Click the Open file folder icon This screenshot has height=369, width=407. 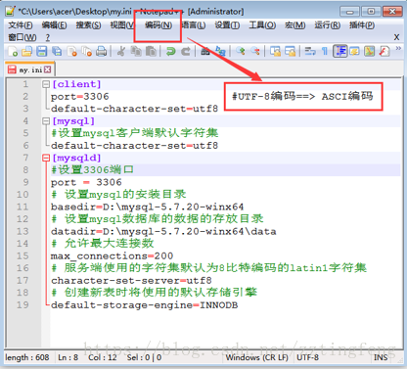point(27,51)
